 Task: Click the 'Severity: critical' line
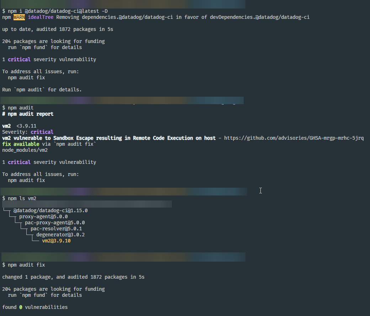pos(28,132)
